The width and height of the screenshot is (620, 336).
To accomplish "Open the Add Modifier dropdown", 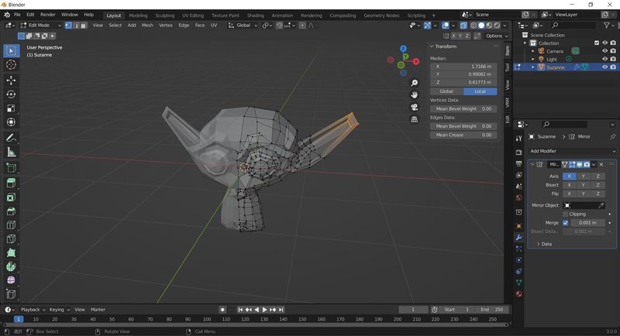I will coord(572,151).
